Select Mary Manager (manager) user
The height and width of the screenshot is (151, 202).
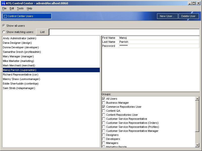click(51, 56)
